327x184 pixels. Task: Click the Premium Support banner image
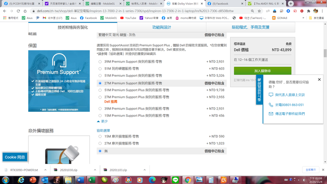(59, 81)
